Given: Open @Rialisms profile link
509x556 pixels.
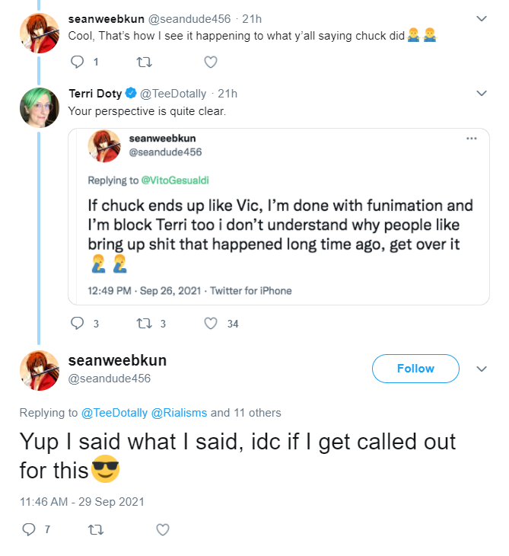Looking at the screenshot, I should (x=179, y=413).
